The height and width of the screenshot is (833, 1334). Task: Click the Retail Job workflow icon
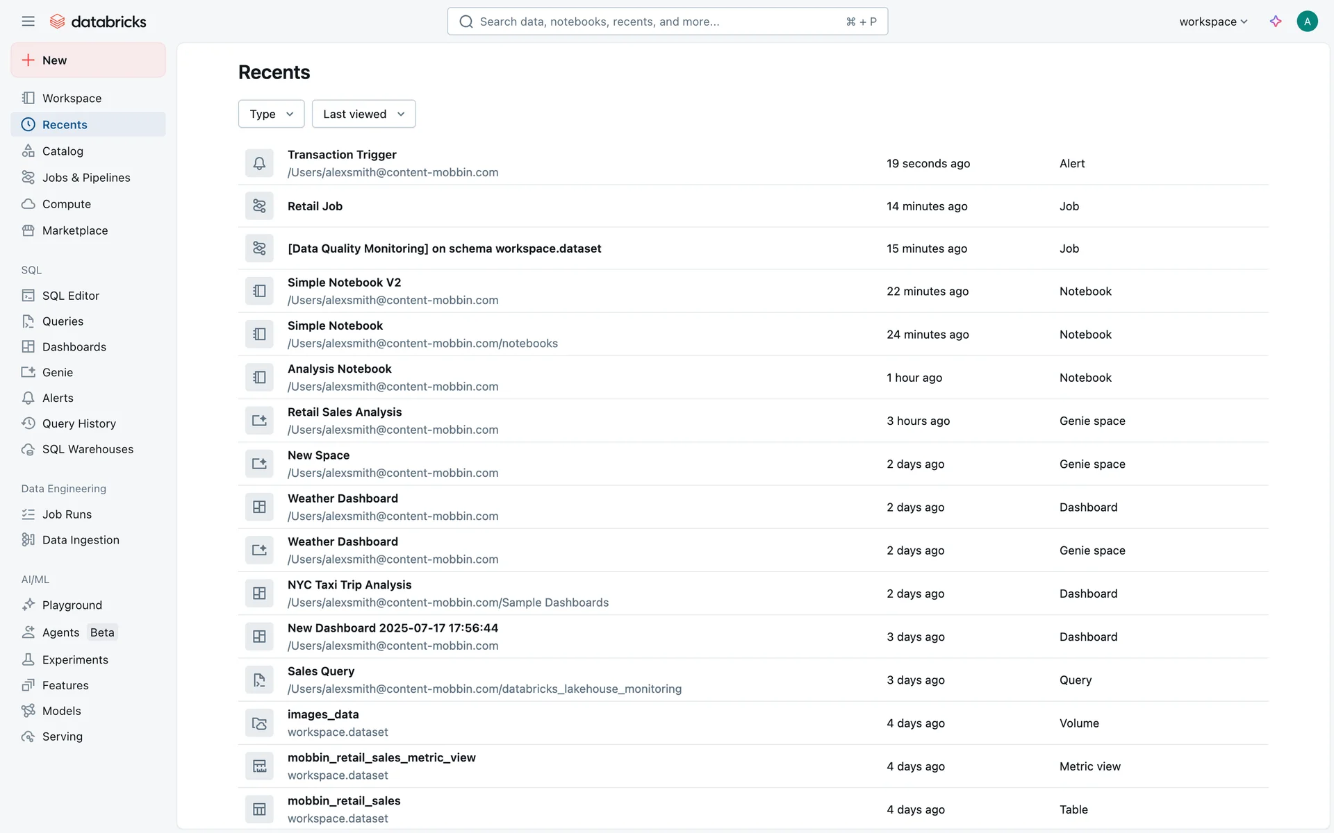pyautogui.click(x=259, y=206)
